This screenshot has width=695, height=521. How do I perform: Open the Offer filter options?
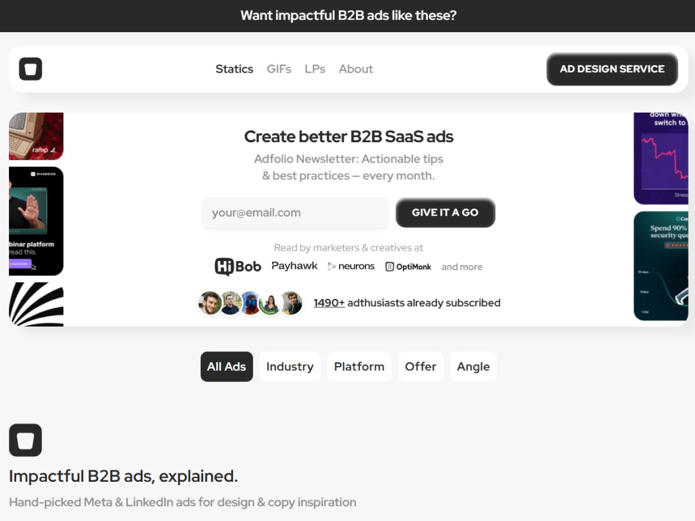(421, 367)
